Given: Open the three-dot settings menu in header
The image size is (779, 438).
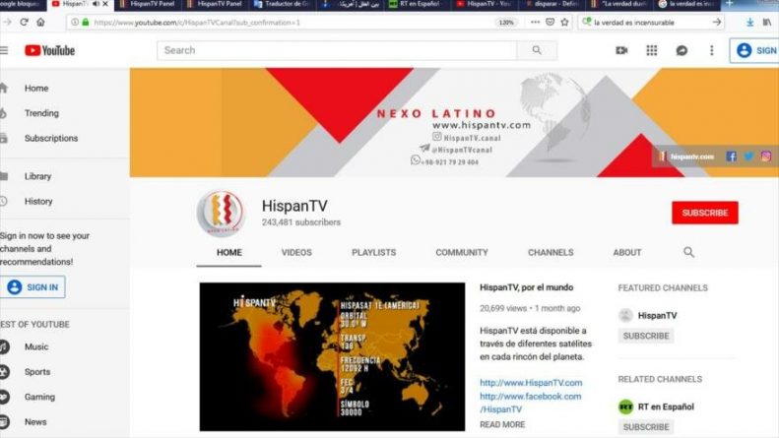Looking at the screenshot, I should pos(711,50).
